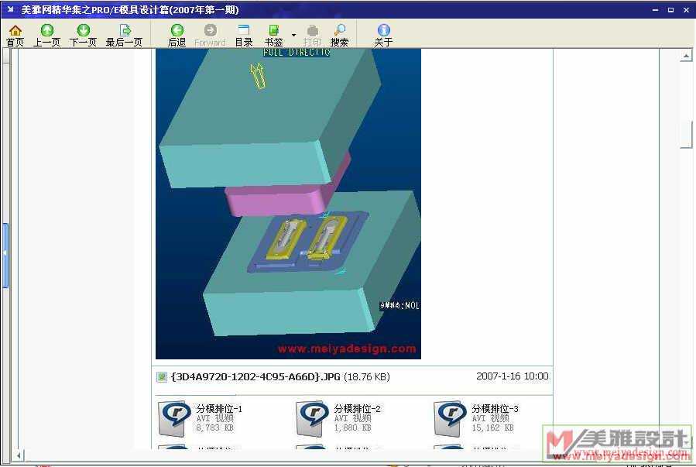Click the 分模排位-1 file name
The width and height of the screenshot is (696, 467).
[x=219, y=408]
